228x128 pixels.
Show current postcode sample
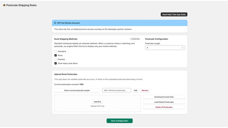coord(77,90)
